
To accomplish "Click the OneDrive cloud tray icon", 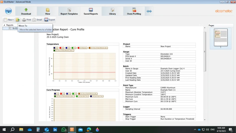I will click(199, 129).
